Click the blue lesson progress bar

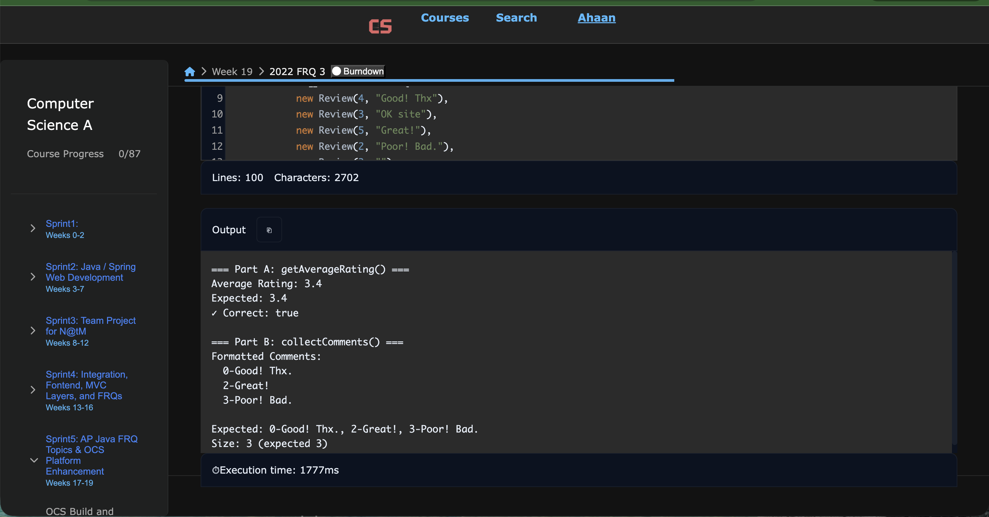click(429, 80)
